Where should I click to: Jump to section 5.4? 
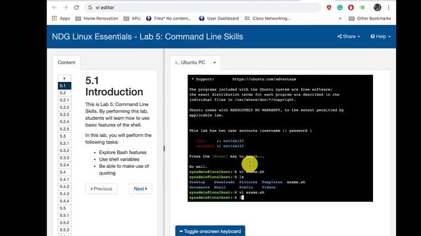[64, 172]
